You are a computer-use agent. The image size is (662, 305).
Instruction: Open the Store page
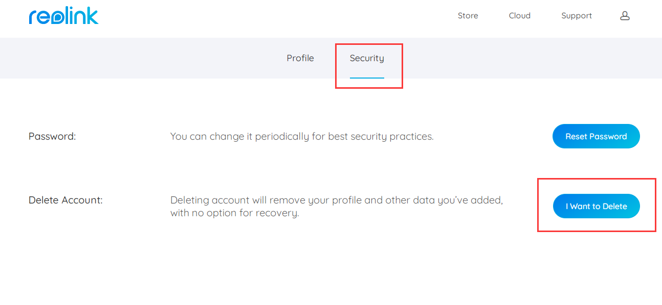pos(468,16)
